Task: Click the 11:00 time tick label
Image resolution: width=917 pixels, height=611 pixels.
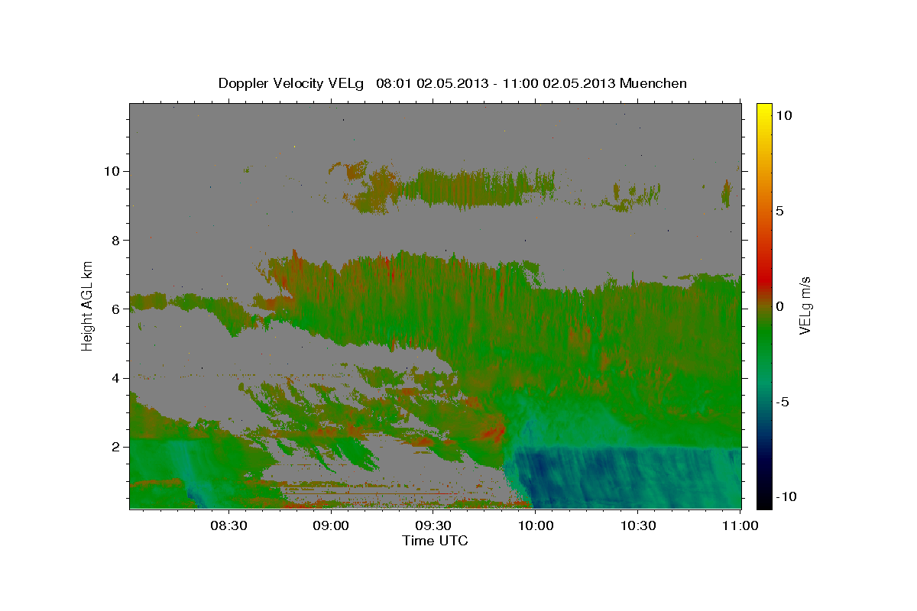Action: click(740, 525)
